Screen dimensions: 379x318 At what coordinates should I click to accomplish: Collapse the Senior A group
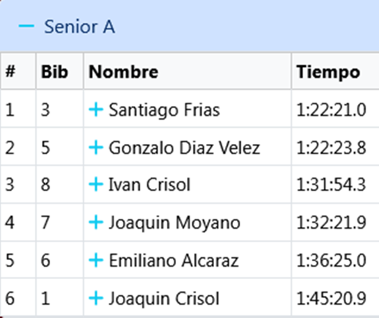(x=26, y=26)
